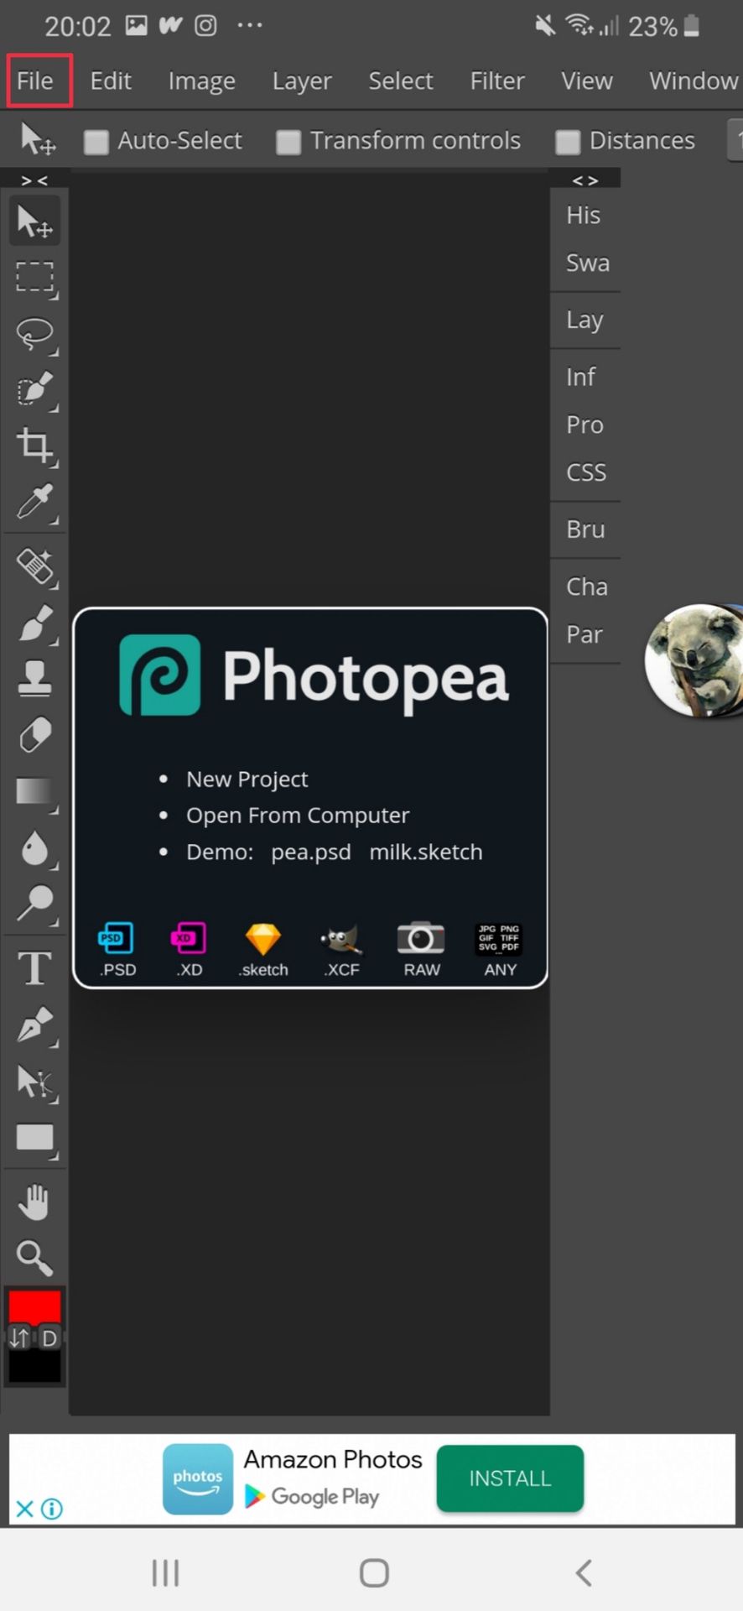The image size is (743, 1611).
Task: Click the .PSD format icon
Action: click(x=117, y=949)
